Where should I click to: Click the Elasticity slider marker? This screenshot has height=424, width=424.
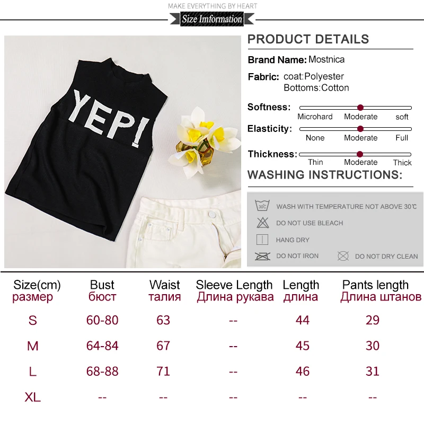coord(360,129)
